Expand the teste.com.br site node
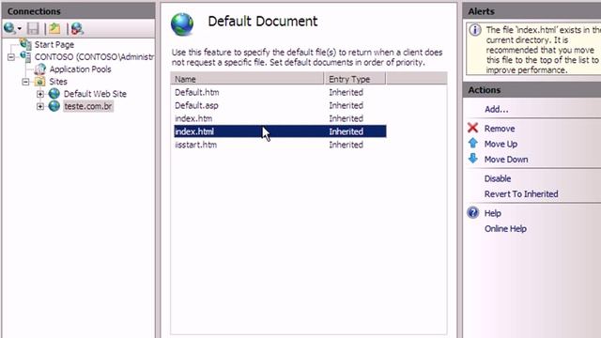Screen dimensions: 601x338 tap(40, 106)
